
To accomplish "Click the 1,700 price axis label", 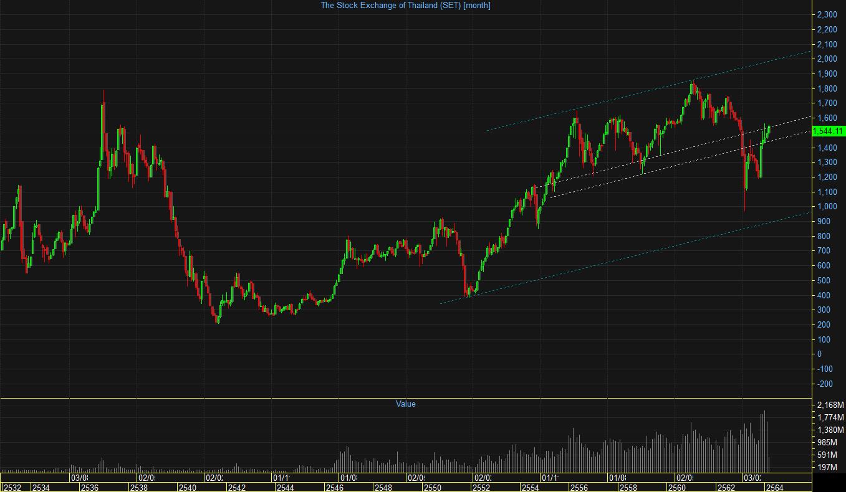I will coord(827,103).
